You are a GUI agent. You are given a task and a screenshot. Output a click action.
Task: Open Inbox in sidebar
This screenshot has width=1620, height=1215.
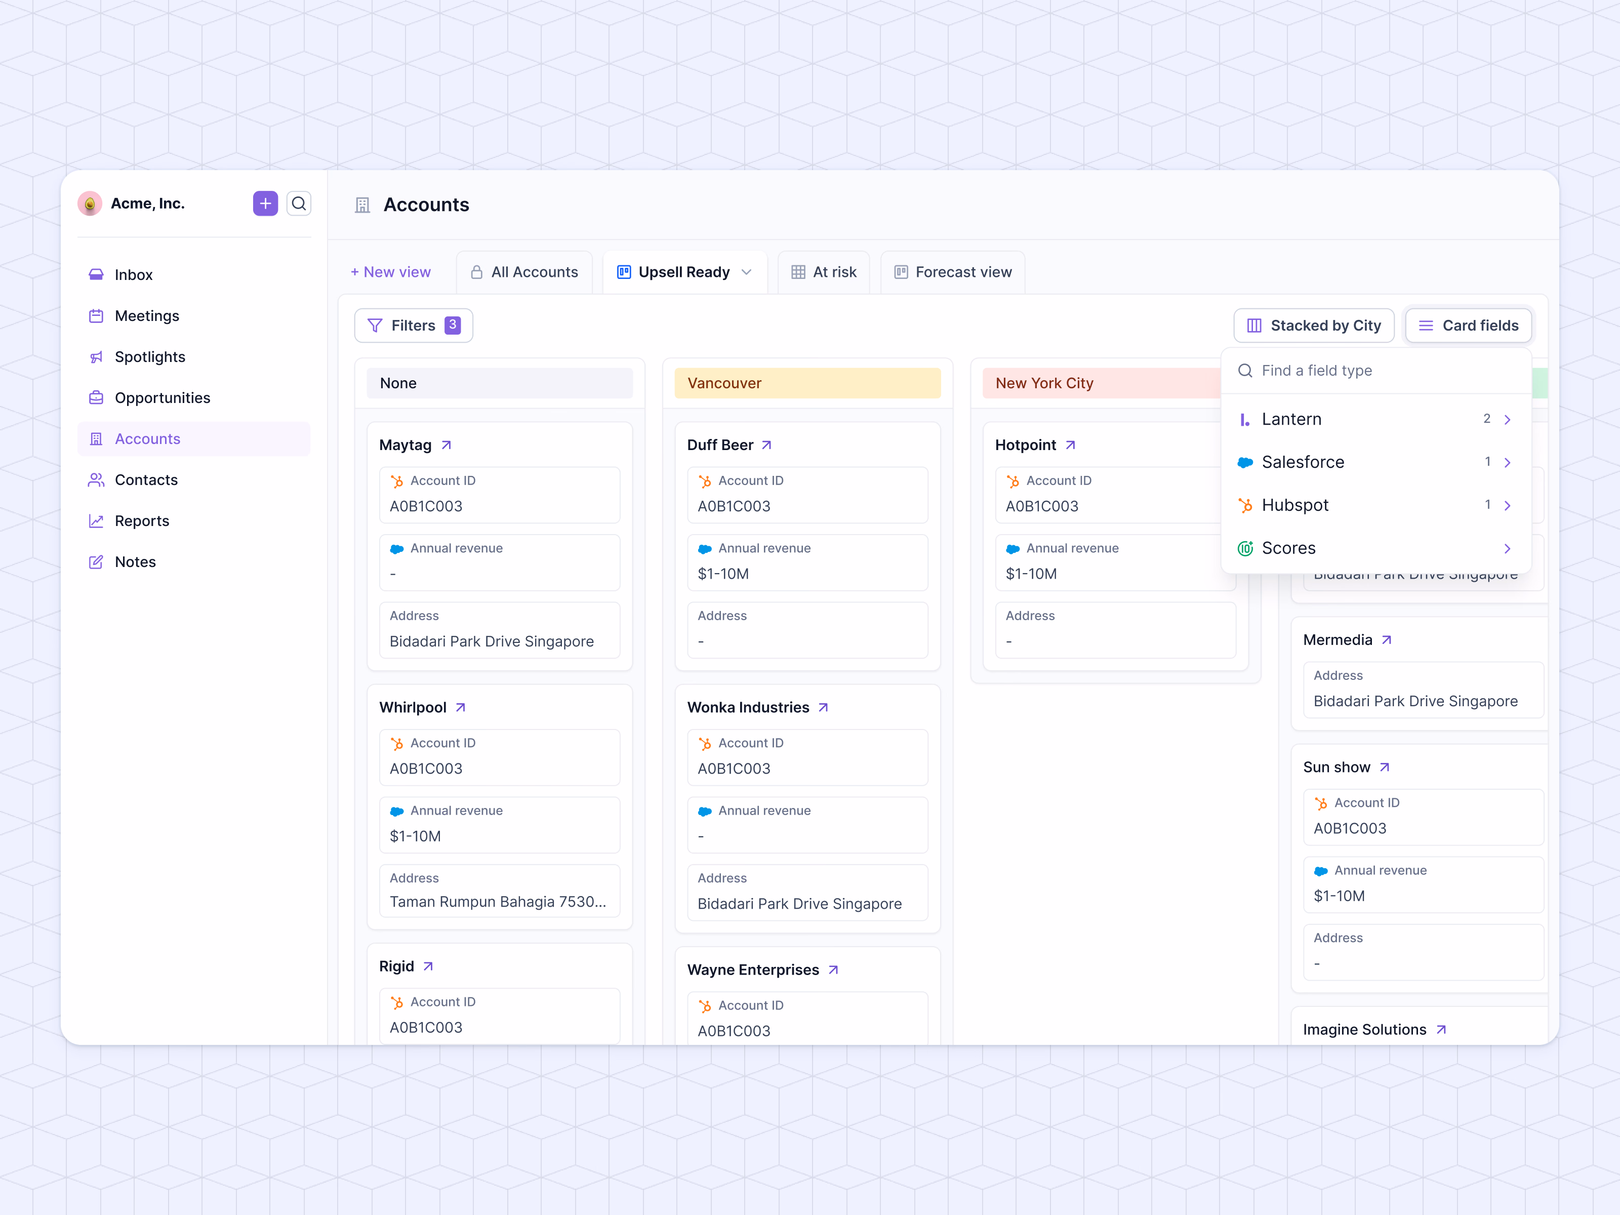pos(194,274)
